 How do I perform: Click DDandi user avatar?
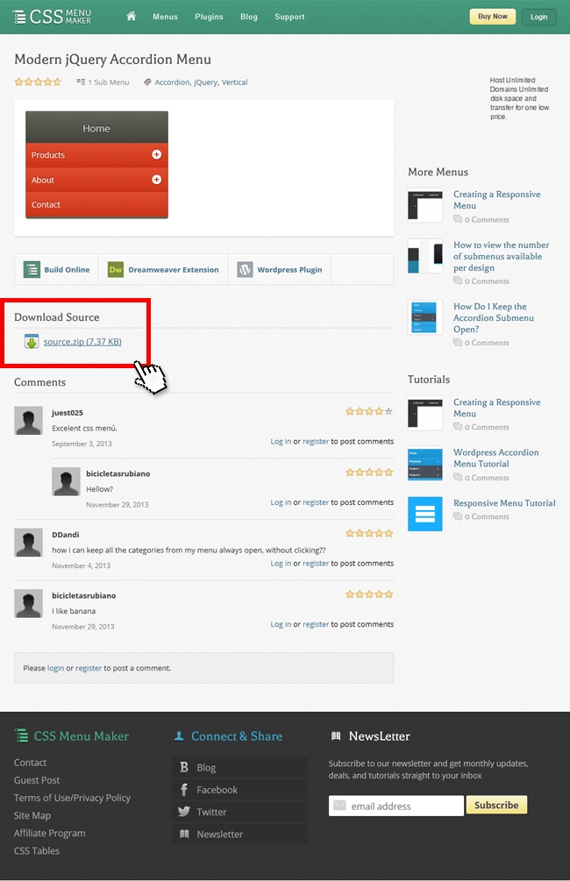click(x=28, y=543)
